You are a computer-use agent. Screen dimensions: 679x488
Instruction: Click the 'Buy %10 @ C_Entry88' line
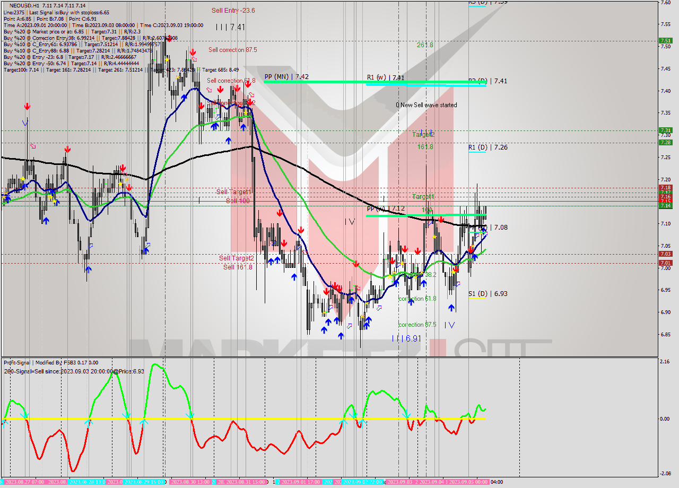[x=77, y=51]
